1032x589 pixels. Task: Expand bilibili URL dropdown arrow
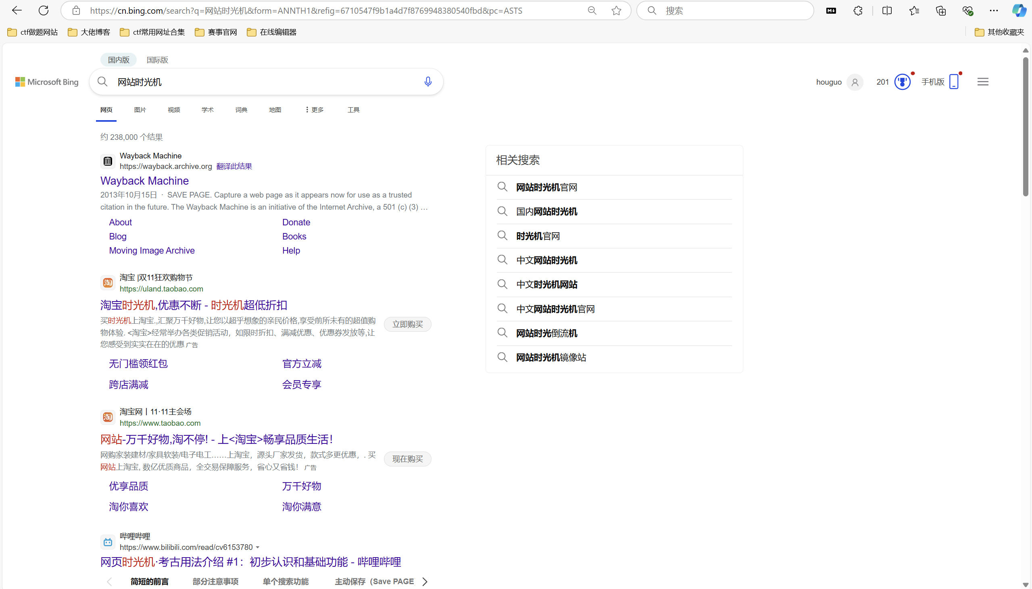258,548
